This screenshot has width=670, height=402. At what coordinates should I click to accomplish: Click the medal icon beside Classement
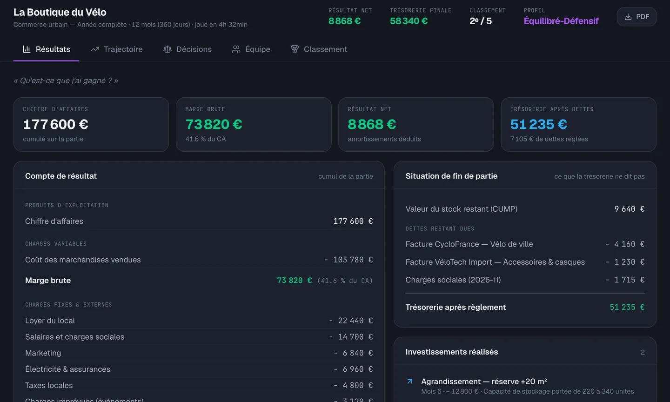pos(295,49)
